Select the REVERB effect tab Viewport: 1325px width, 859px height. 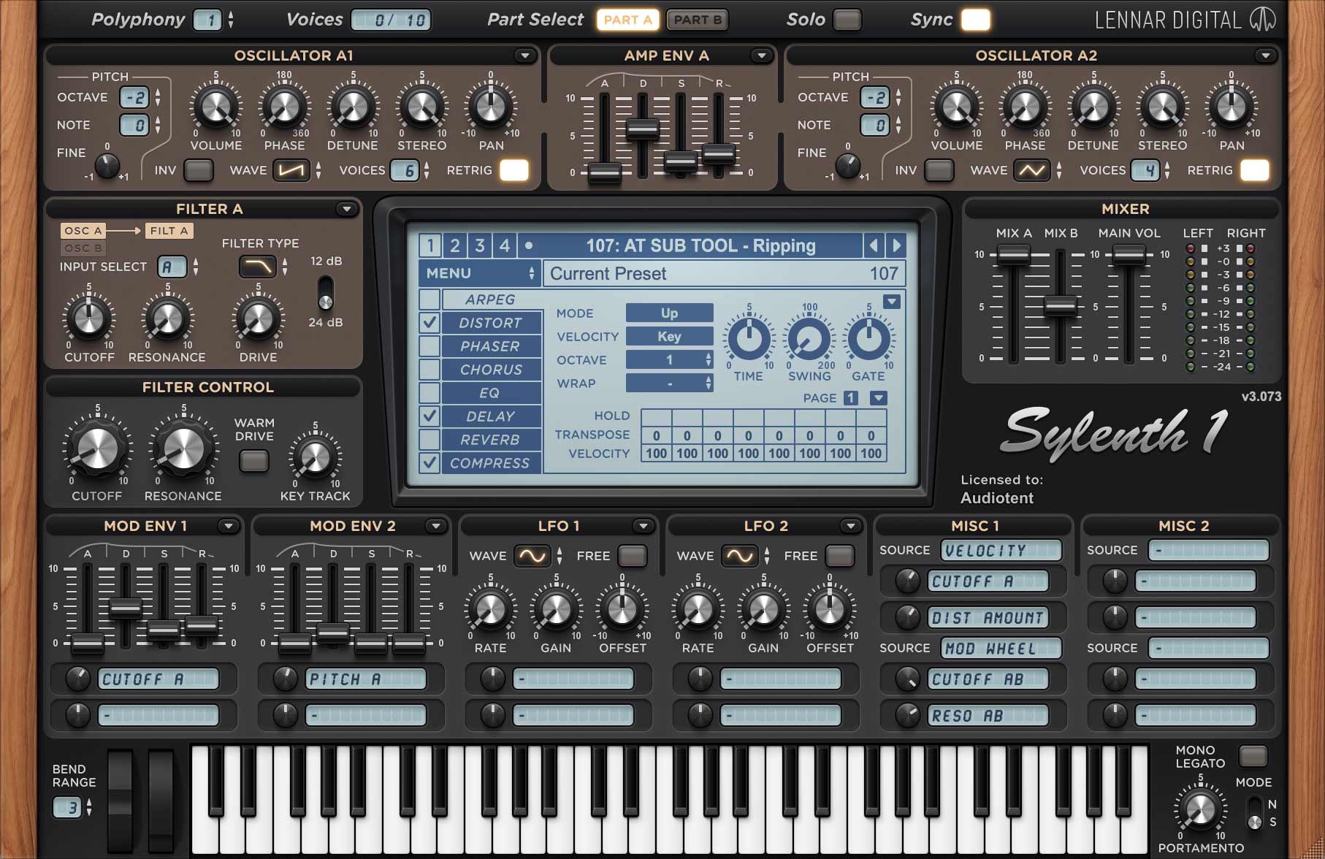click(490, 440)
